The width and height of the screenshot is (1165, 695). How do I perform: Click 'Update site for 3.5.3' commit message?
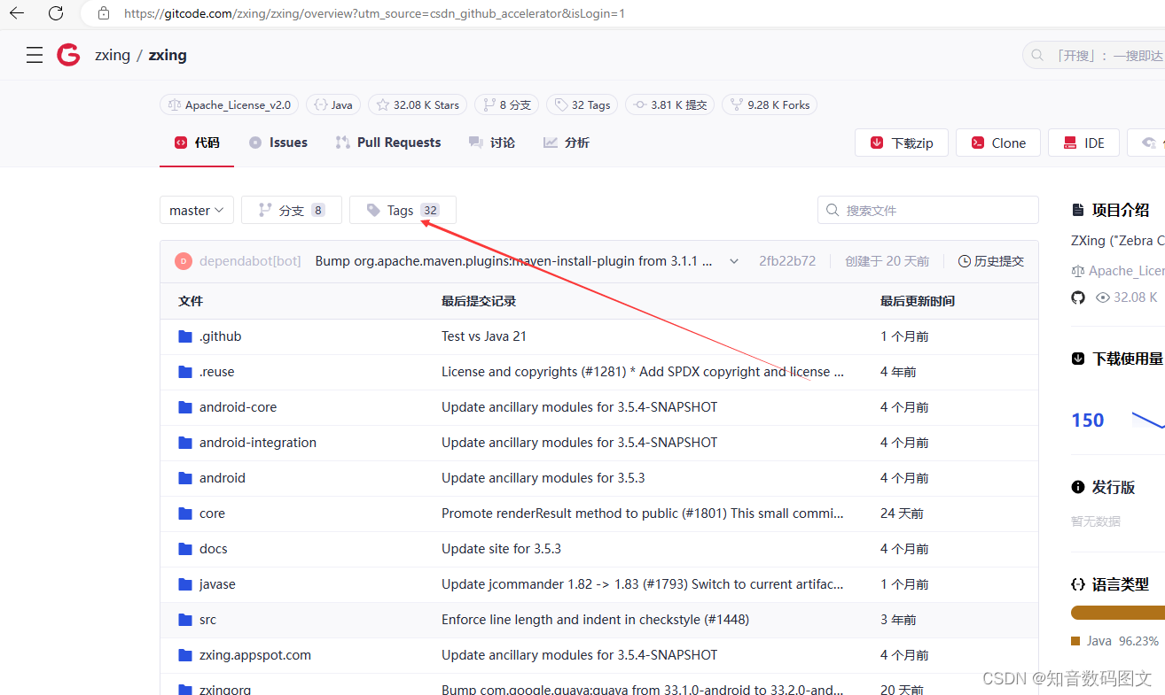(x=502, y=549)
